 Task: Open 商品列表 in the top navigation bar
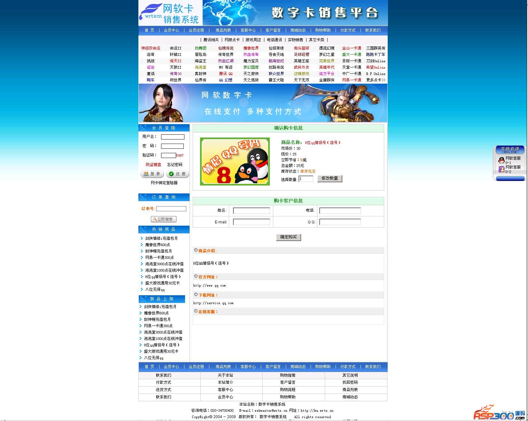coord(223,30)
